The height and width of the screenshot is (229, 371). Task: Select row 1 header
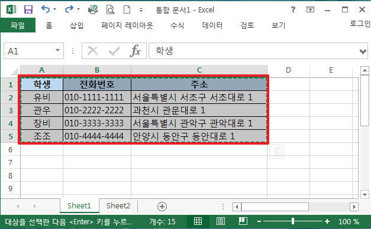tap(11, 84)
